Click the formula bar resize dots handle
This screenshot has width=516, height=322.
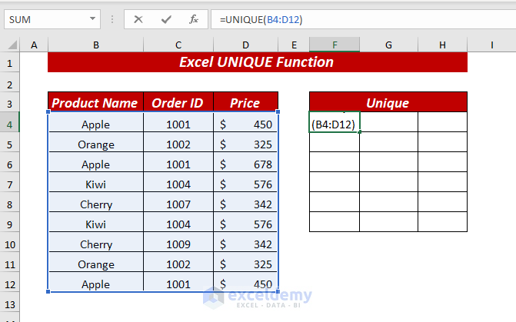(x=112, y=19)
